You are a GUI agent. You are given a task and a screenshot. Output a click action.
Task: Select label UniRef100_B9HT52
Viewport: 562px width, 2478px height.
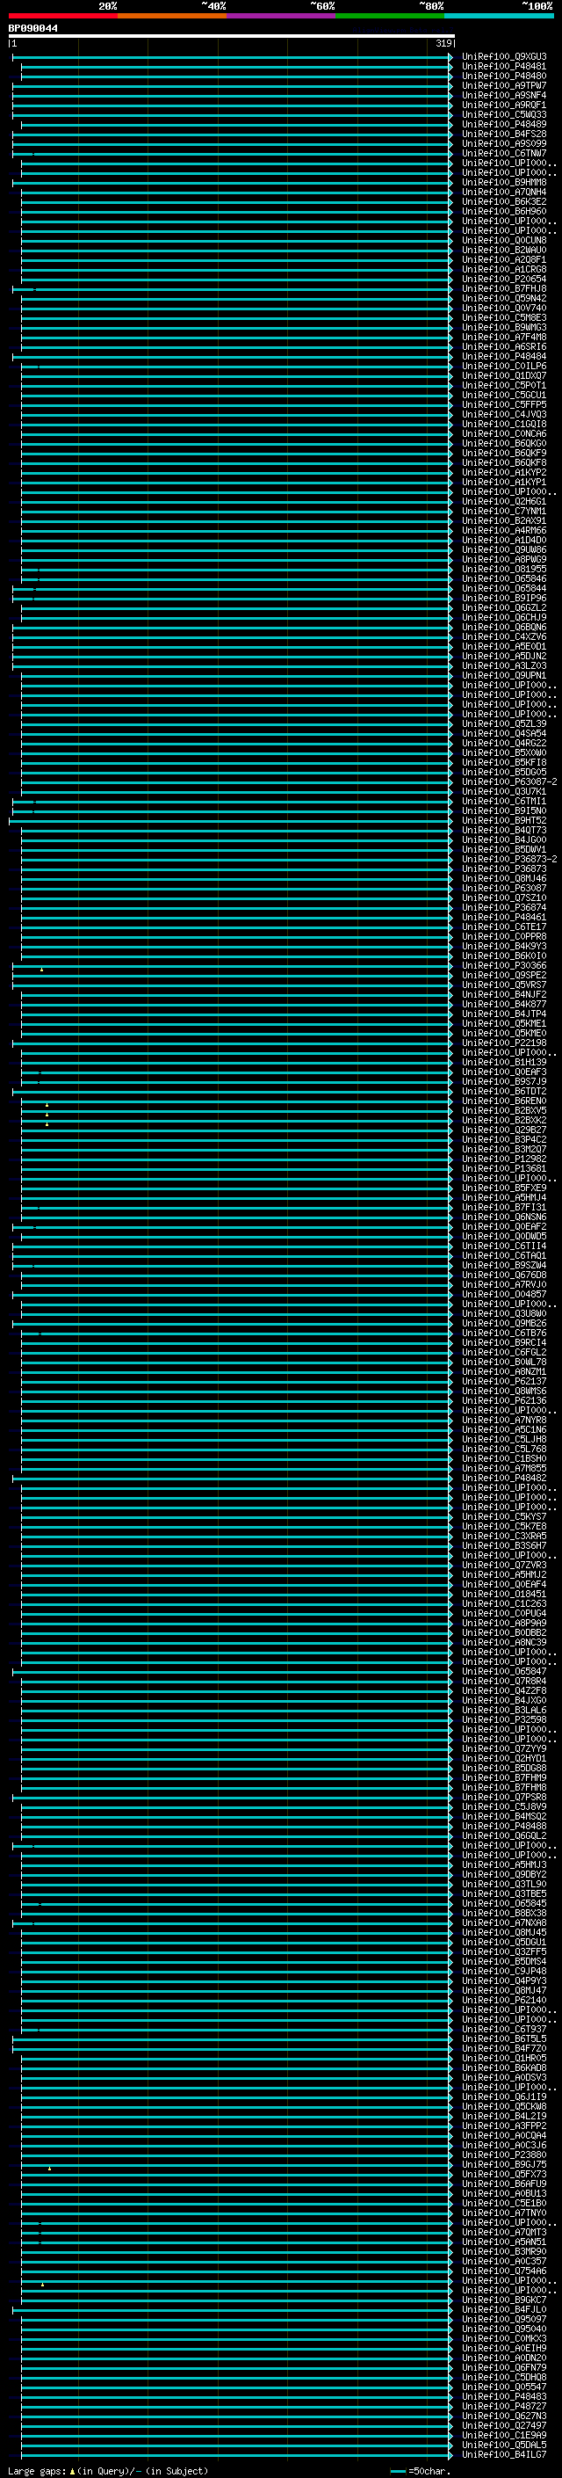pos(504,820)
